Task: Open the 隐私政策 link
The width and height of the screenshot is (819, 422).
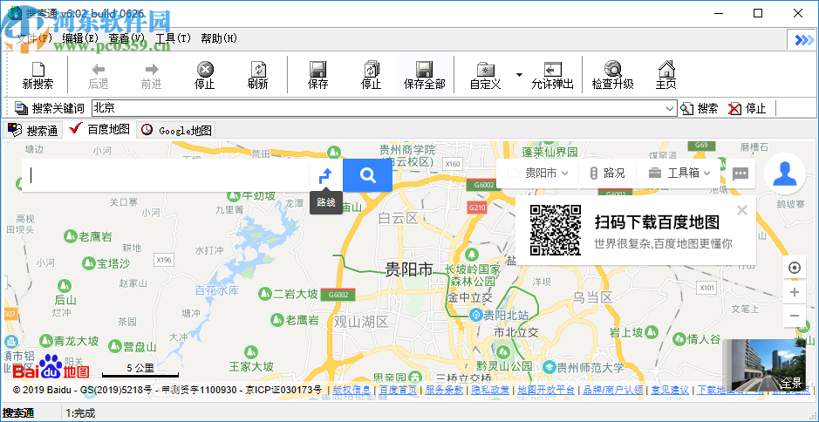Action: tap(490, 390)
